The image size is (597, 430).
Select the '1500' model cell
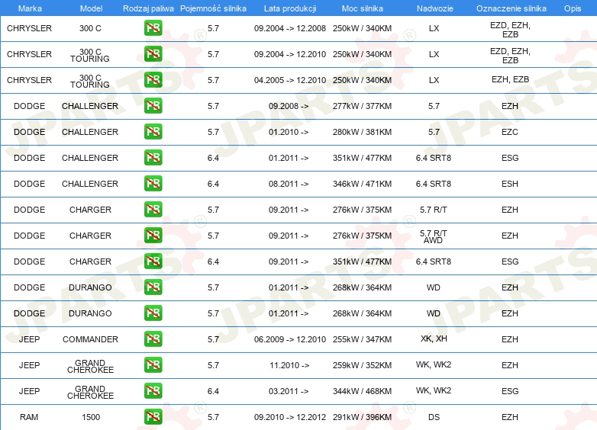[91, 417]
